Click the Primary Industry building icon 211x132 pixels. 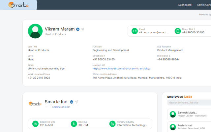pos(112,124)
